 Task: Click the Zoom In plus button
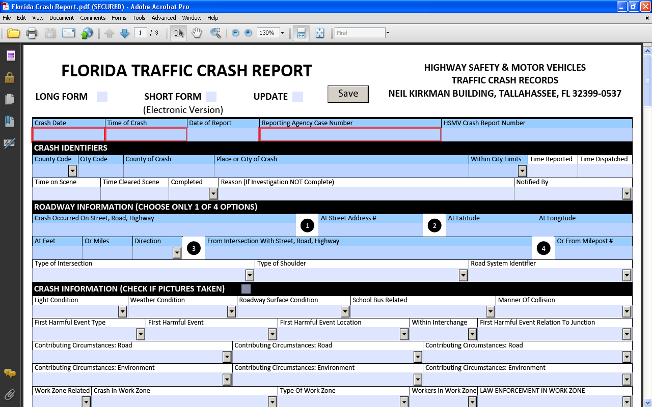[x=248, y=33]
